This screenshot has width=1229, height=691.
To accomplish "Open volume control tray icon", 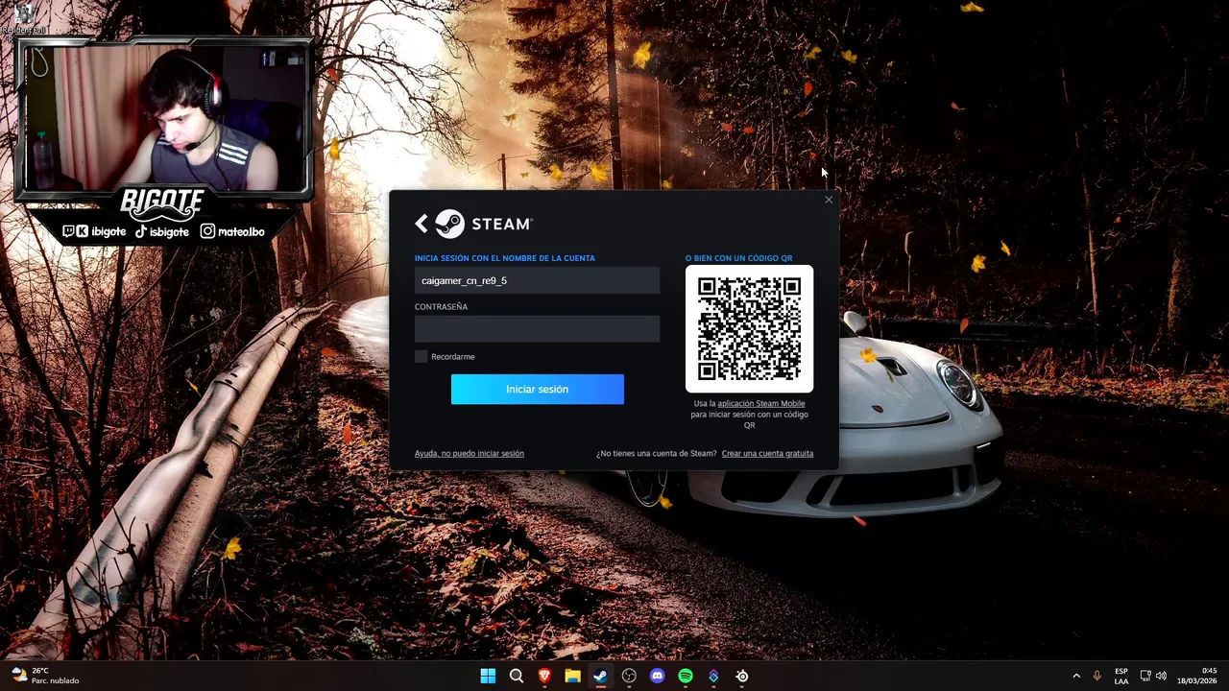I will click(1161, 676).
